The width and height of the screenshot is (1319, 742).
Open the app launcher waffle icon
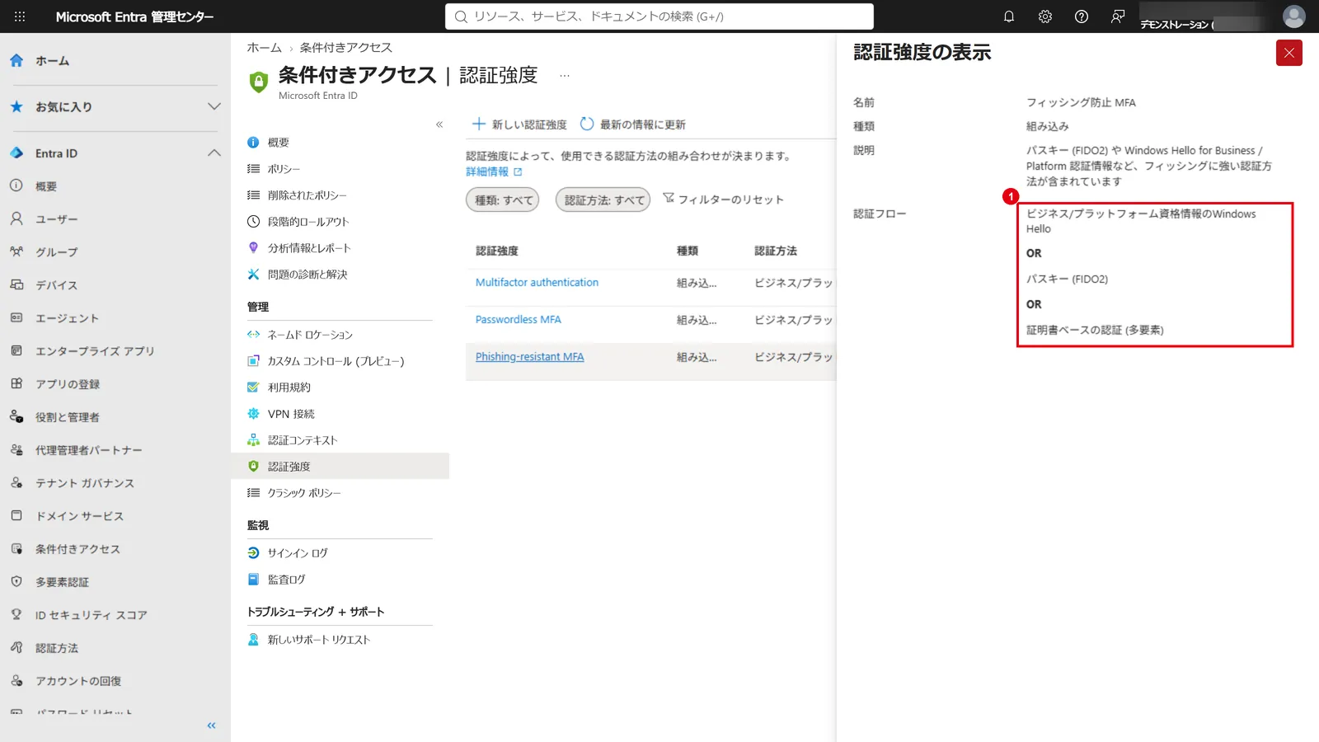20,16
